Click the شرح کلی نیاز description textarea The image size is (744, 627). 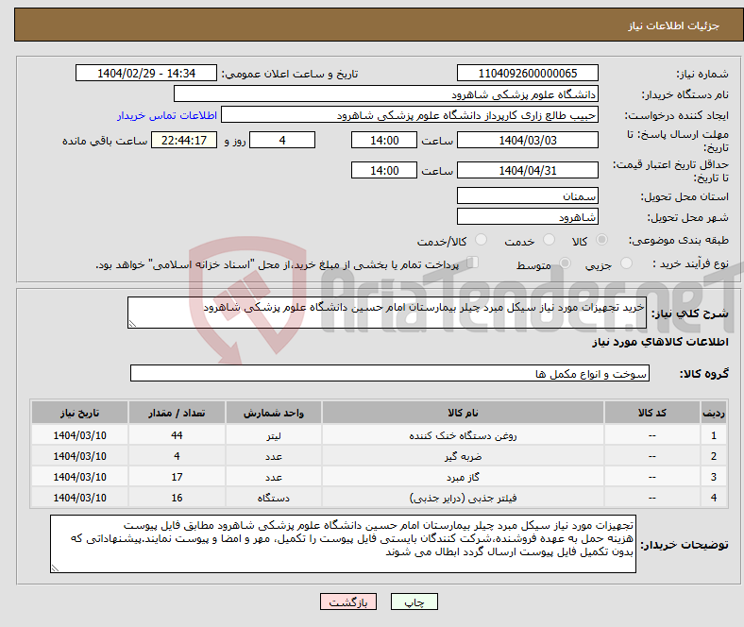tap(387, 313)
